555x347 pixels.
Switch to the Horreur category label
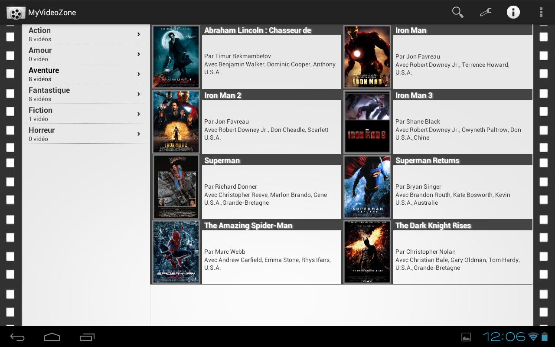pyautogui.click(x=42, y=130)
